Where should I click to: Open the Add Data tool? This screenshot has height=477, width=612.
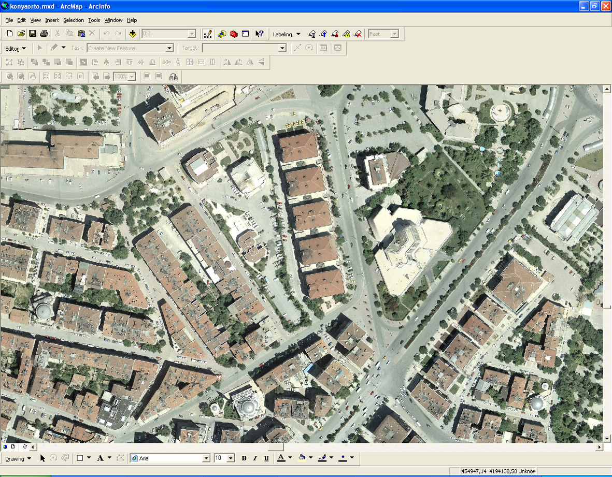(132, 34)
